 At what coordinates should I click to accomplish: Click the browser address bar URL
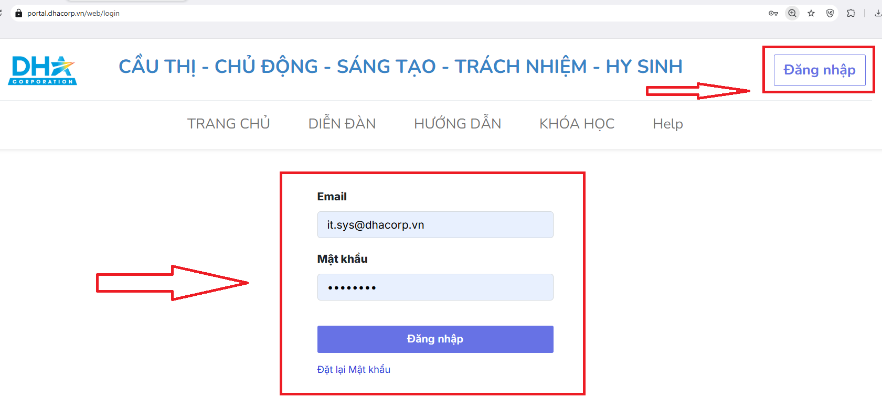pos(73,13)
